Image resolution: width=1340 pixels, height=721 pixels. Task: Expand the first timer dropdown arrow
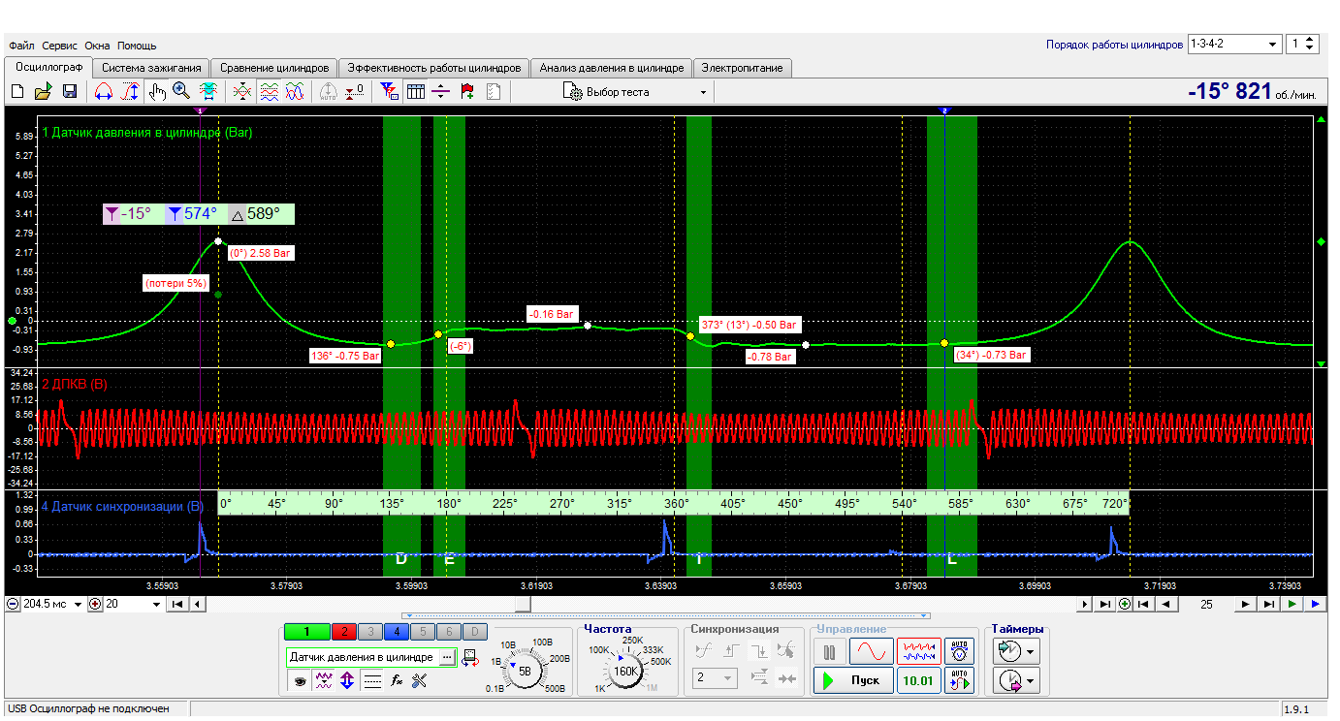1031,650
